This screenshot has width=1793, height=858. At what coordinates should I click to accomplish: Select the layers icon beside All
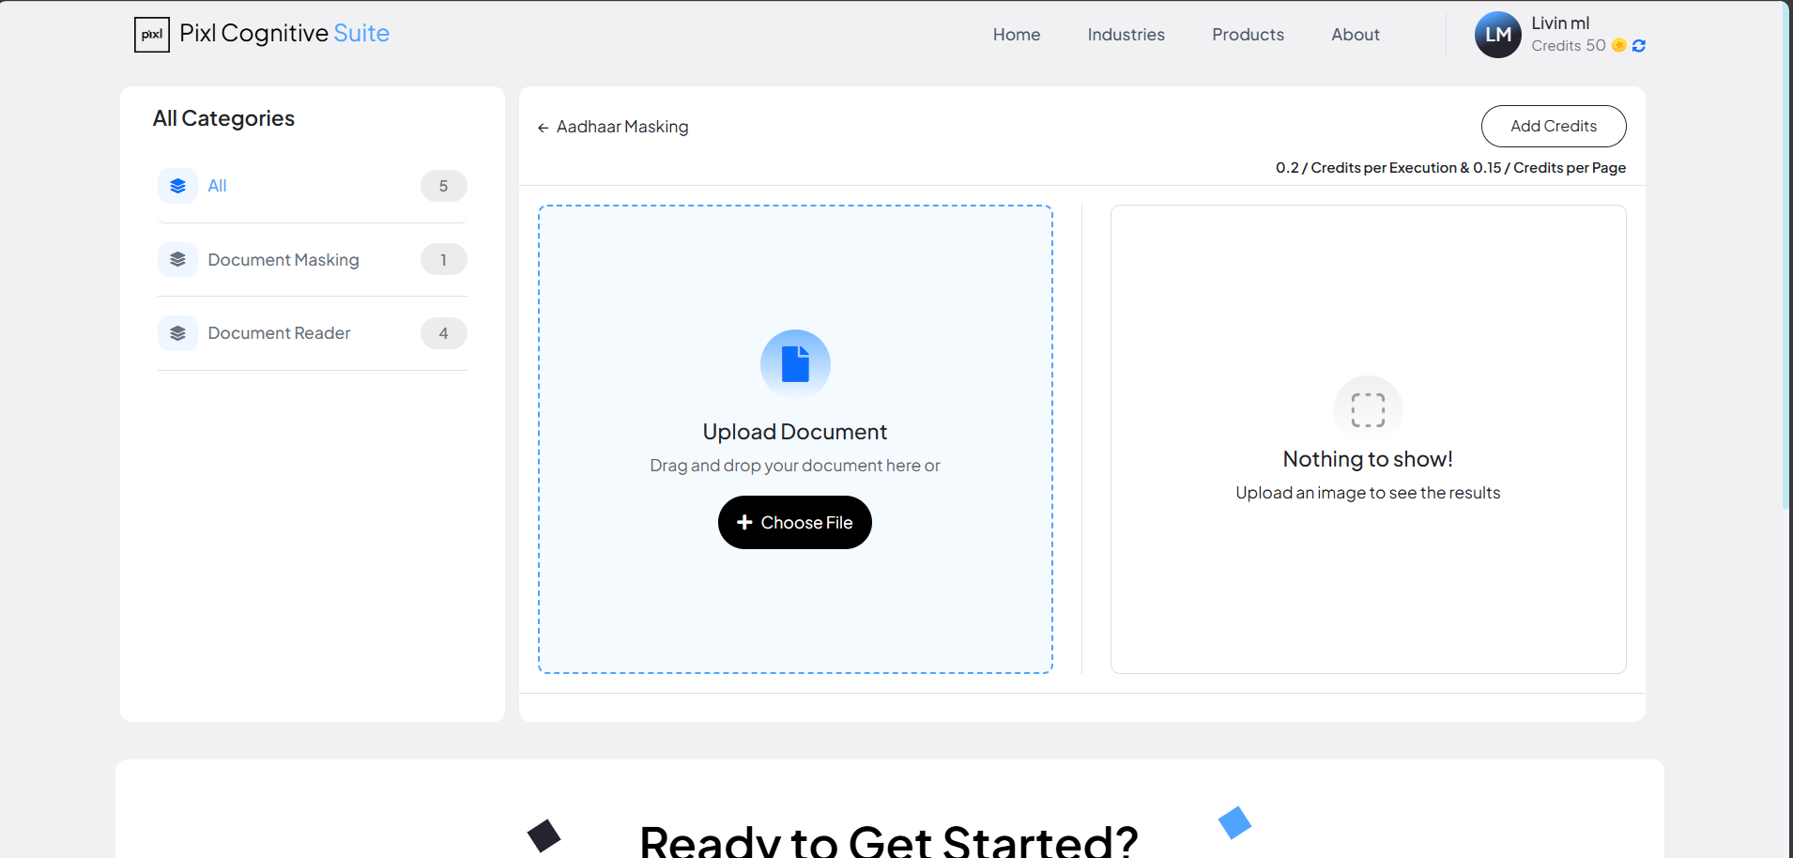[177, 186]
